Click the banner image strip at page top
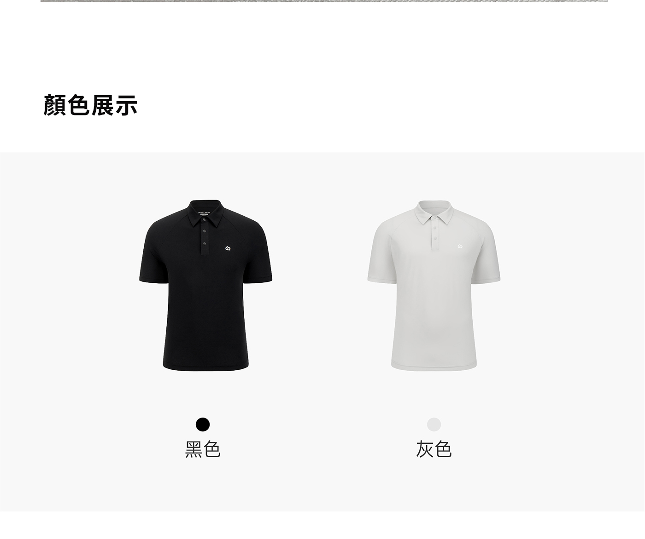 [324, 1]
